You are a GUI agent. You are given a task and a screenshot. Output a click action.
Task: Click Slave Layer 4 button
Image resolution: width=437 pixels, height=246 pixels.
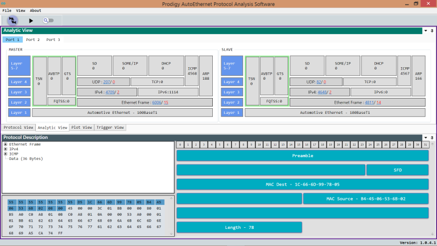click(232, 82)
